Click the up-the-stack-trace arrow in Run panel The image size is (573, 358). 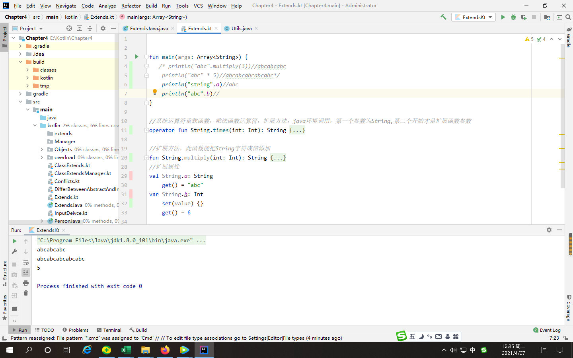click(x=26, y=241)
